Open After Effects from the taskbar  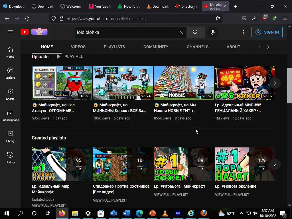point(178,213)
